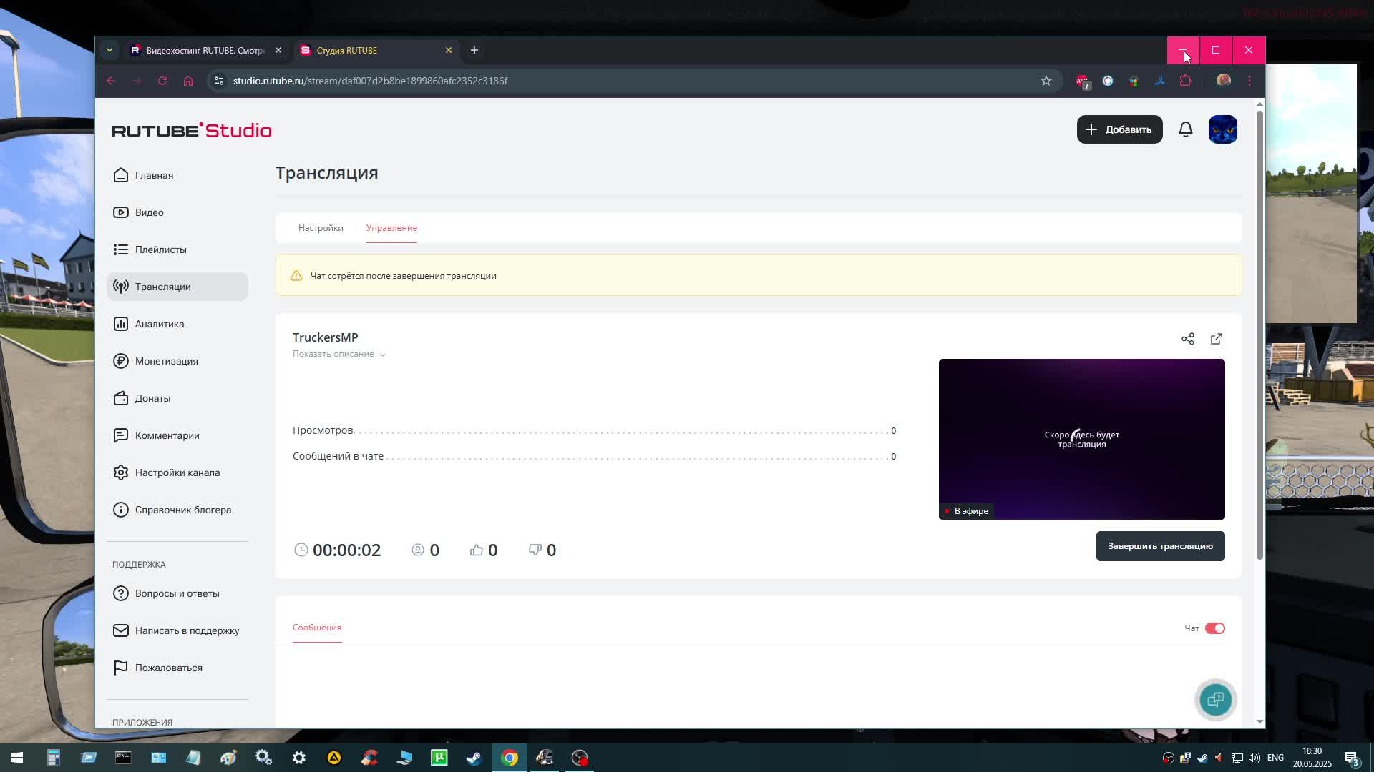Open the support chat bubble
Image resolution: width=1374 pixels, height=772 pixels.
tap(1215, 700)
